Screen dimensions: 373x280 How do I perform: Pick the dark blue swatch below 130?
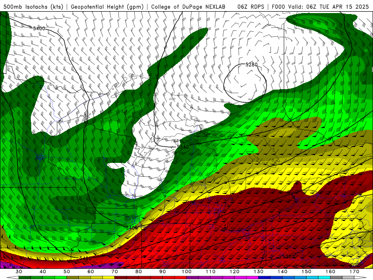coord(264,278)
